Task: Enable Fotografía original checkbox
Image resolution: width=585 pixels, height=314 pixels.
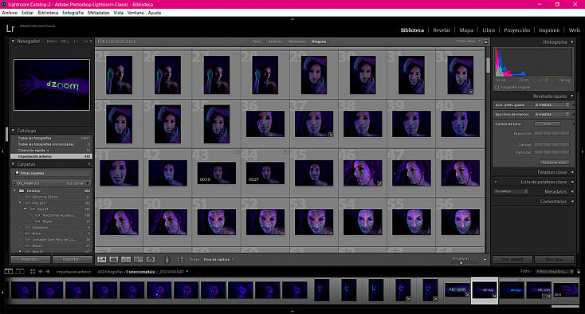Action: click(x=497, y=87)
